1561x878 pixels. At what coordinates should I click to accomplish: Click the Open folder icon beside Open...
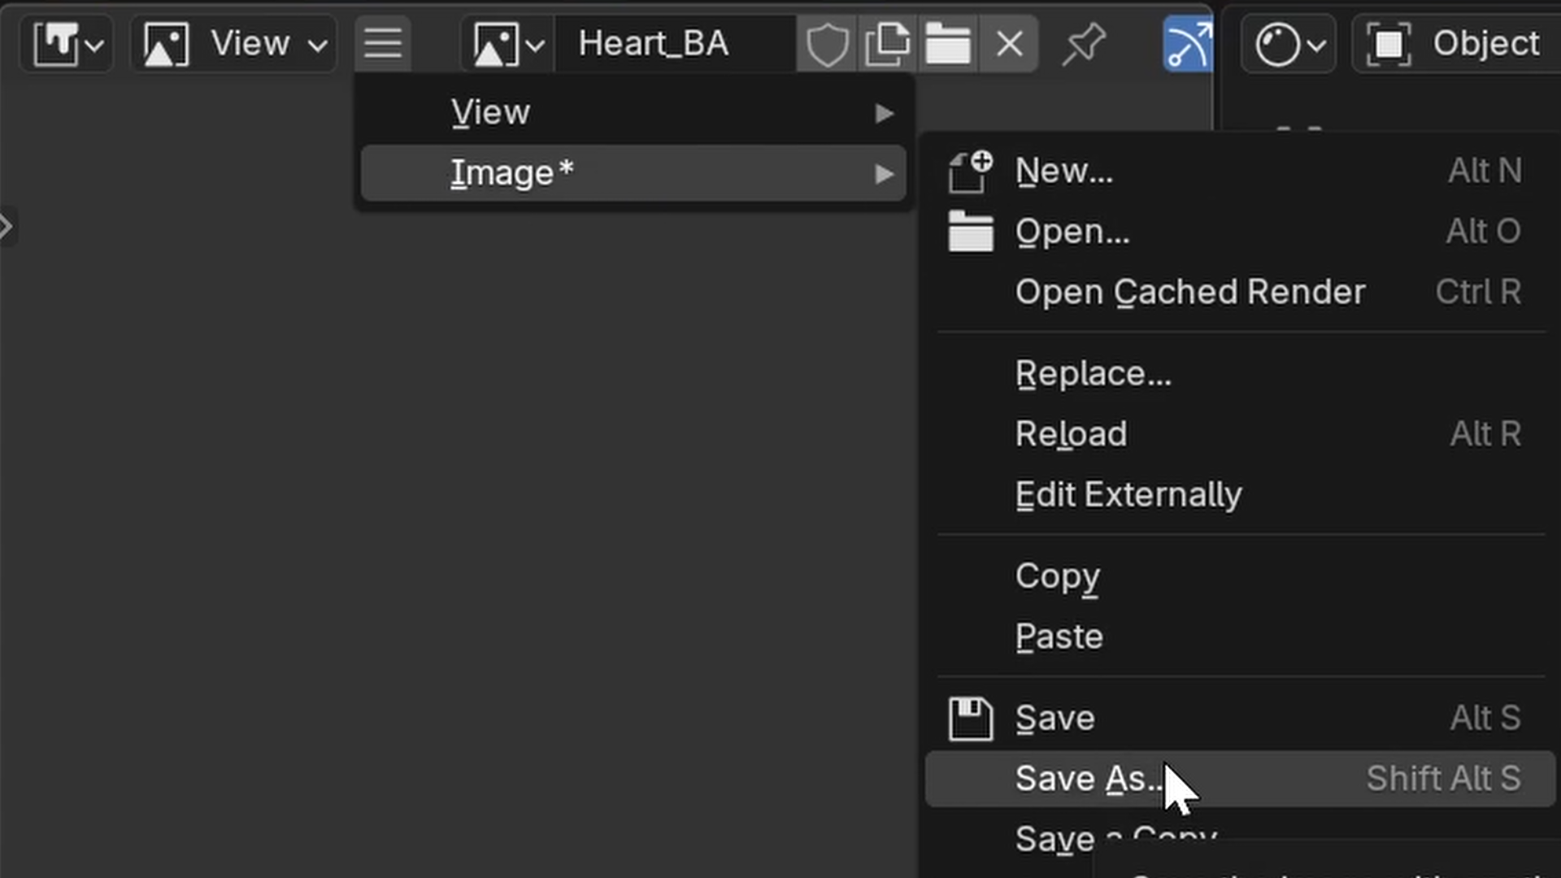click(x=969, y=231)
